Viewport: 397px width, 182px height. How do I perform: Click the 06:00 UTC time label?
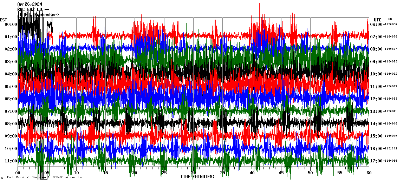coord(376,24)
